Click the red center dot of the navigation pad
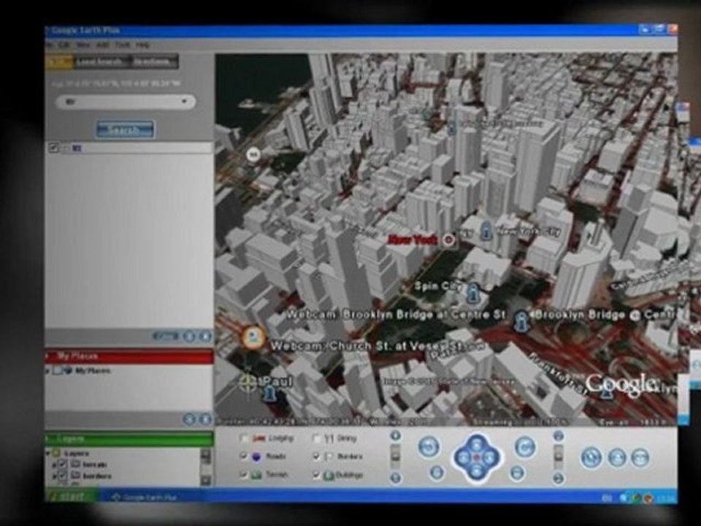701x526 pixels. [477, 457]
